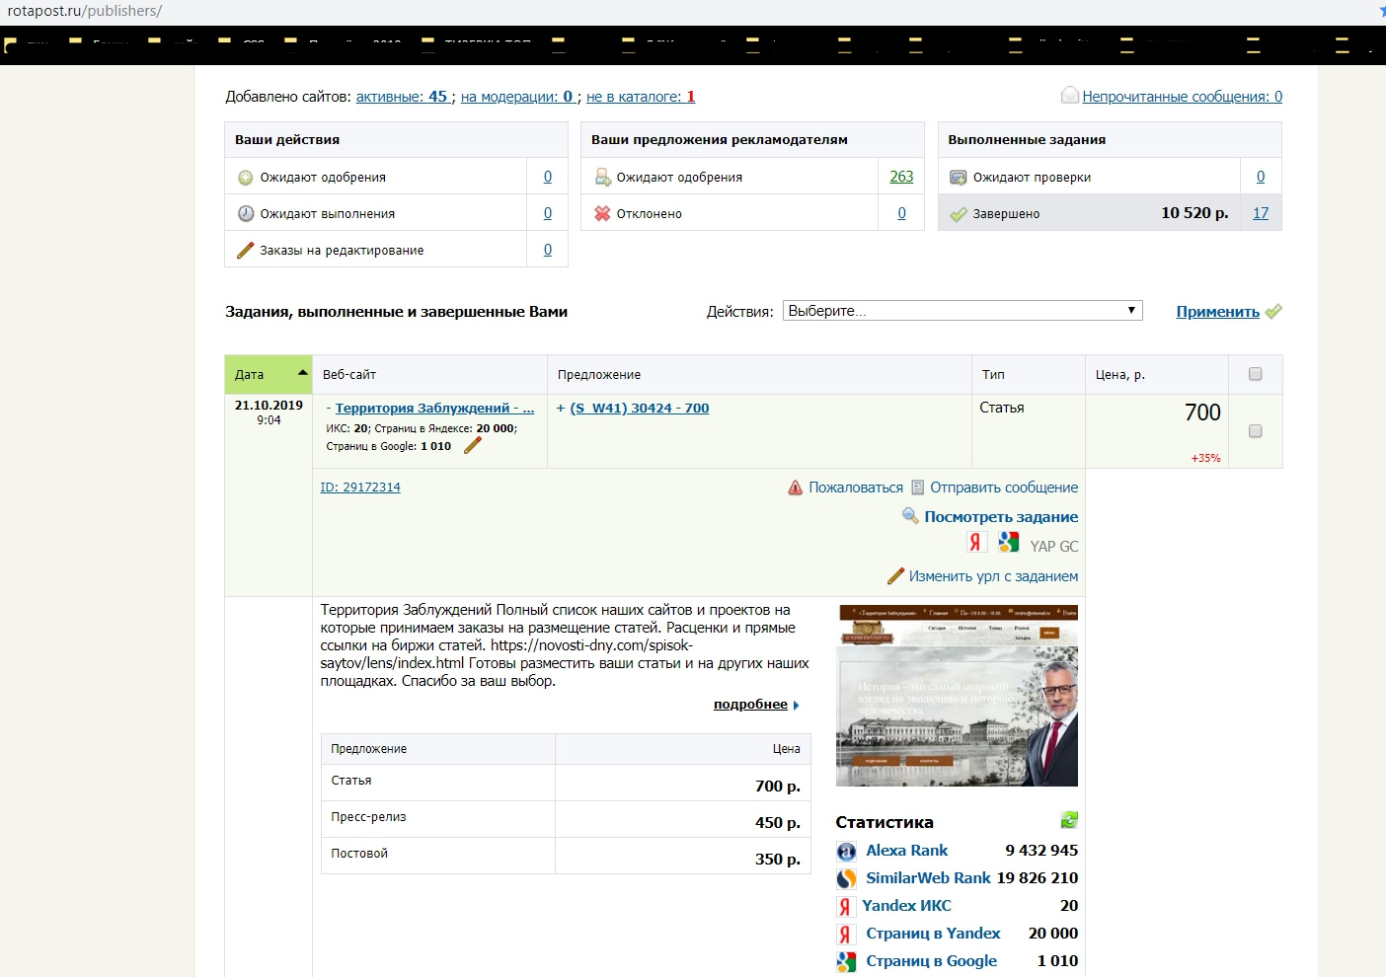1386x977 pixels.
Task: Click the Alexa Rank icon
Action: 846,851
